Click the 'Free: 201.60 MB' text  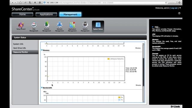point(131,71)
